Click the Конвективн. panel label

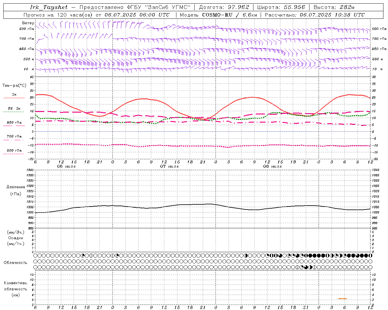[x=16, y=283]
